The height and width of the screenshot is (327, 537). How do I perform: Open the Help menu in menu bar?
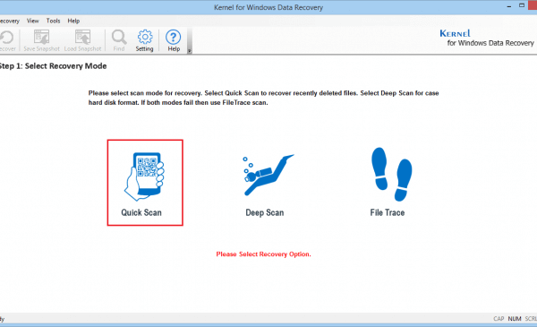click(x=73, y=21)
